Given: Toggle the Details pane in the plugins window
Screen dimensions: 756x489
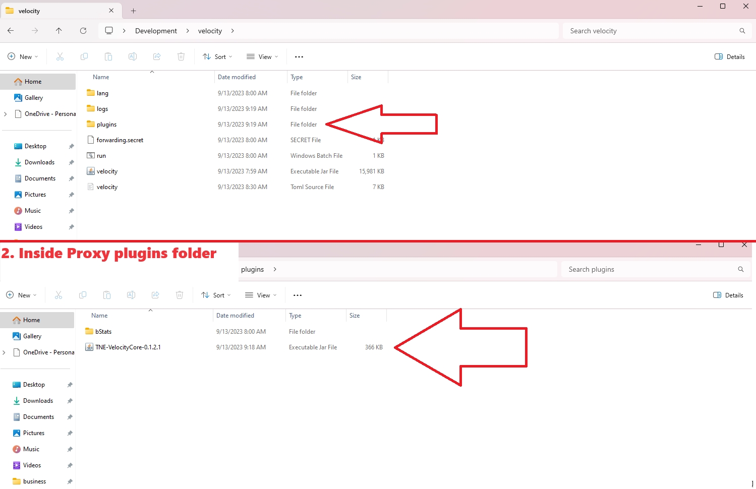Looking at the screenshot, I should [728, 295].
